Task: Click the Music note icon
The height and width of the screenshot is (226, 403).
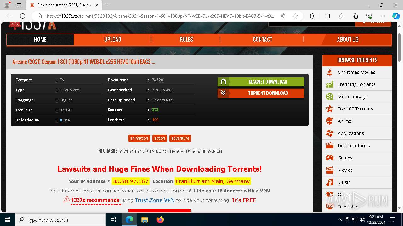Action: [330, 182]
